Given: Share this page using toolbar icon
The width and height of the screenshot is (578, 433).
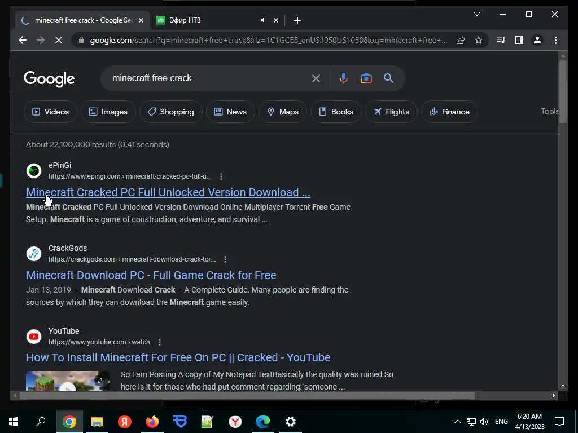Looking at the screenshot, I should pos(461,40).
